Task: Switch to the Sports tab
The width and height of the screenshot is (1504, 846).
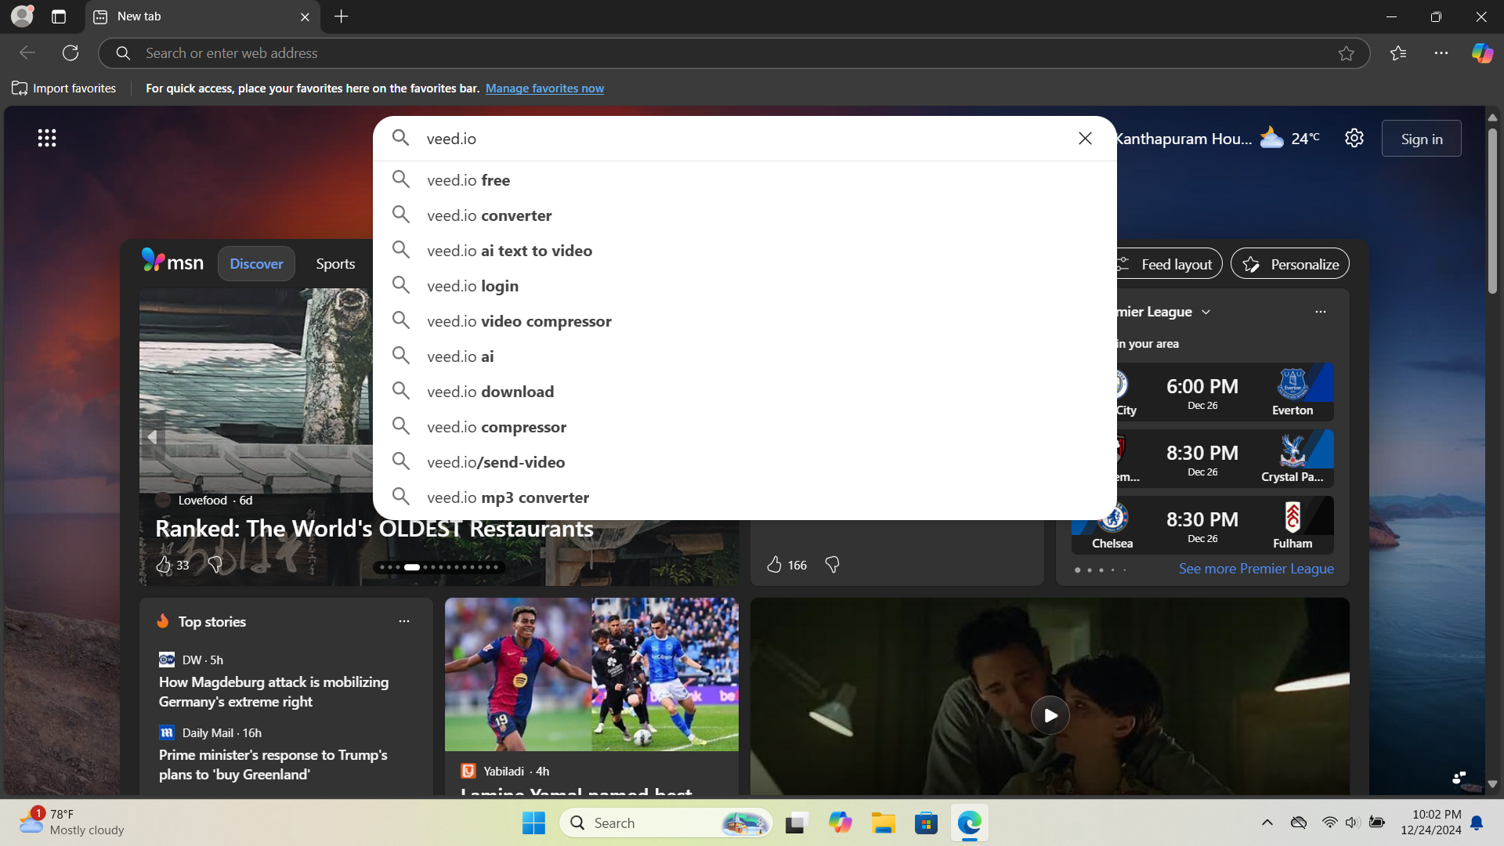Action: 335,264
